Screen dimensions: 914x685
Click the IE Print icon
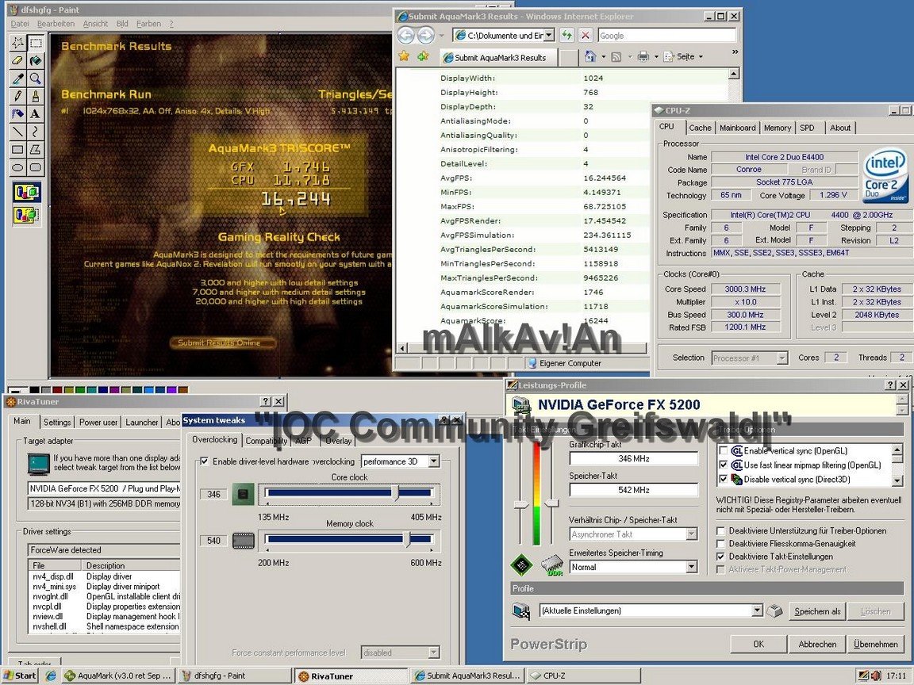coord(643,56)
